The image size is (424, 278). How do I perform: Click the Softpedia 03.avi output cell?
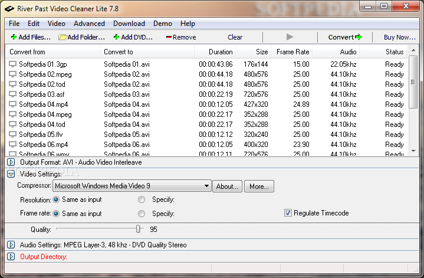point(127,94)
